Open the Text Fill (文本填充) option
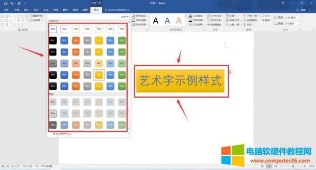 click(197, 16)
